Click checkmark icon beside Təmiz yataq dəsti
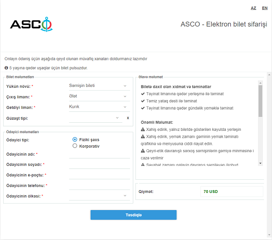Viewport: 272px width, 240px height. (x=143, y=101)
